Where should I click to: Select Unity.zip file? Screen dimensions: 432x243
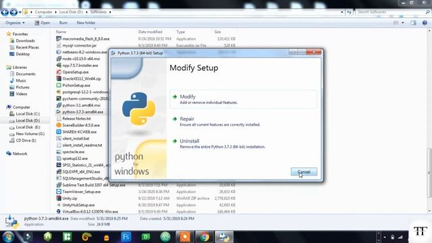pos(70,198)
